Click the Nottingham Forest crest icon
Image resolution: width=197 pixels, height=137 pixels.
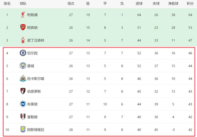(23, 40)
